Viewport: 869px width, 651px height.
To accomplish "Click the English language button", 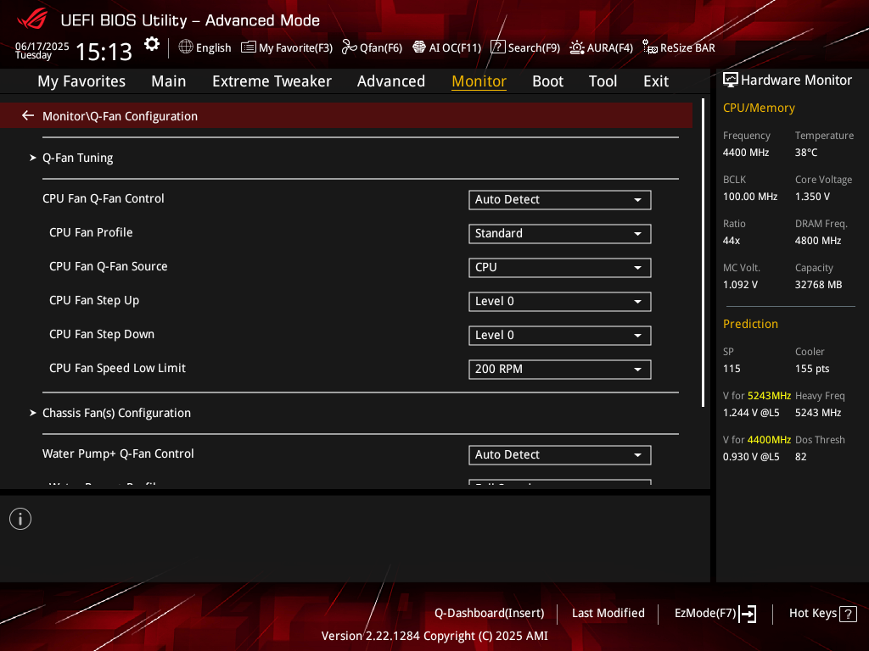I will coord(213,48).
